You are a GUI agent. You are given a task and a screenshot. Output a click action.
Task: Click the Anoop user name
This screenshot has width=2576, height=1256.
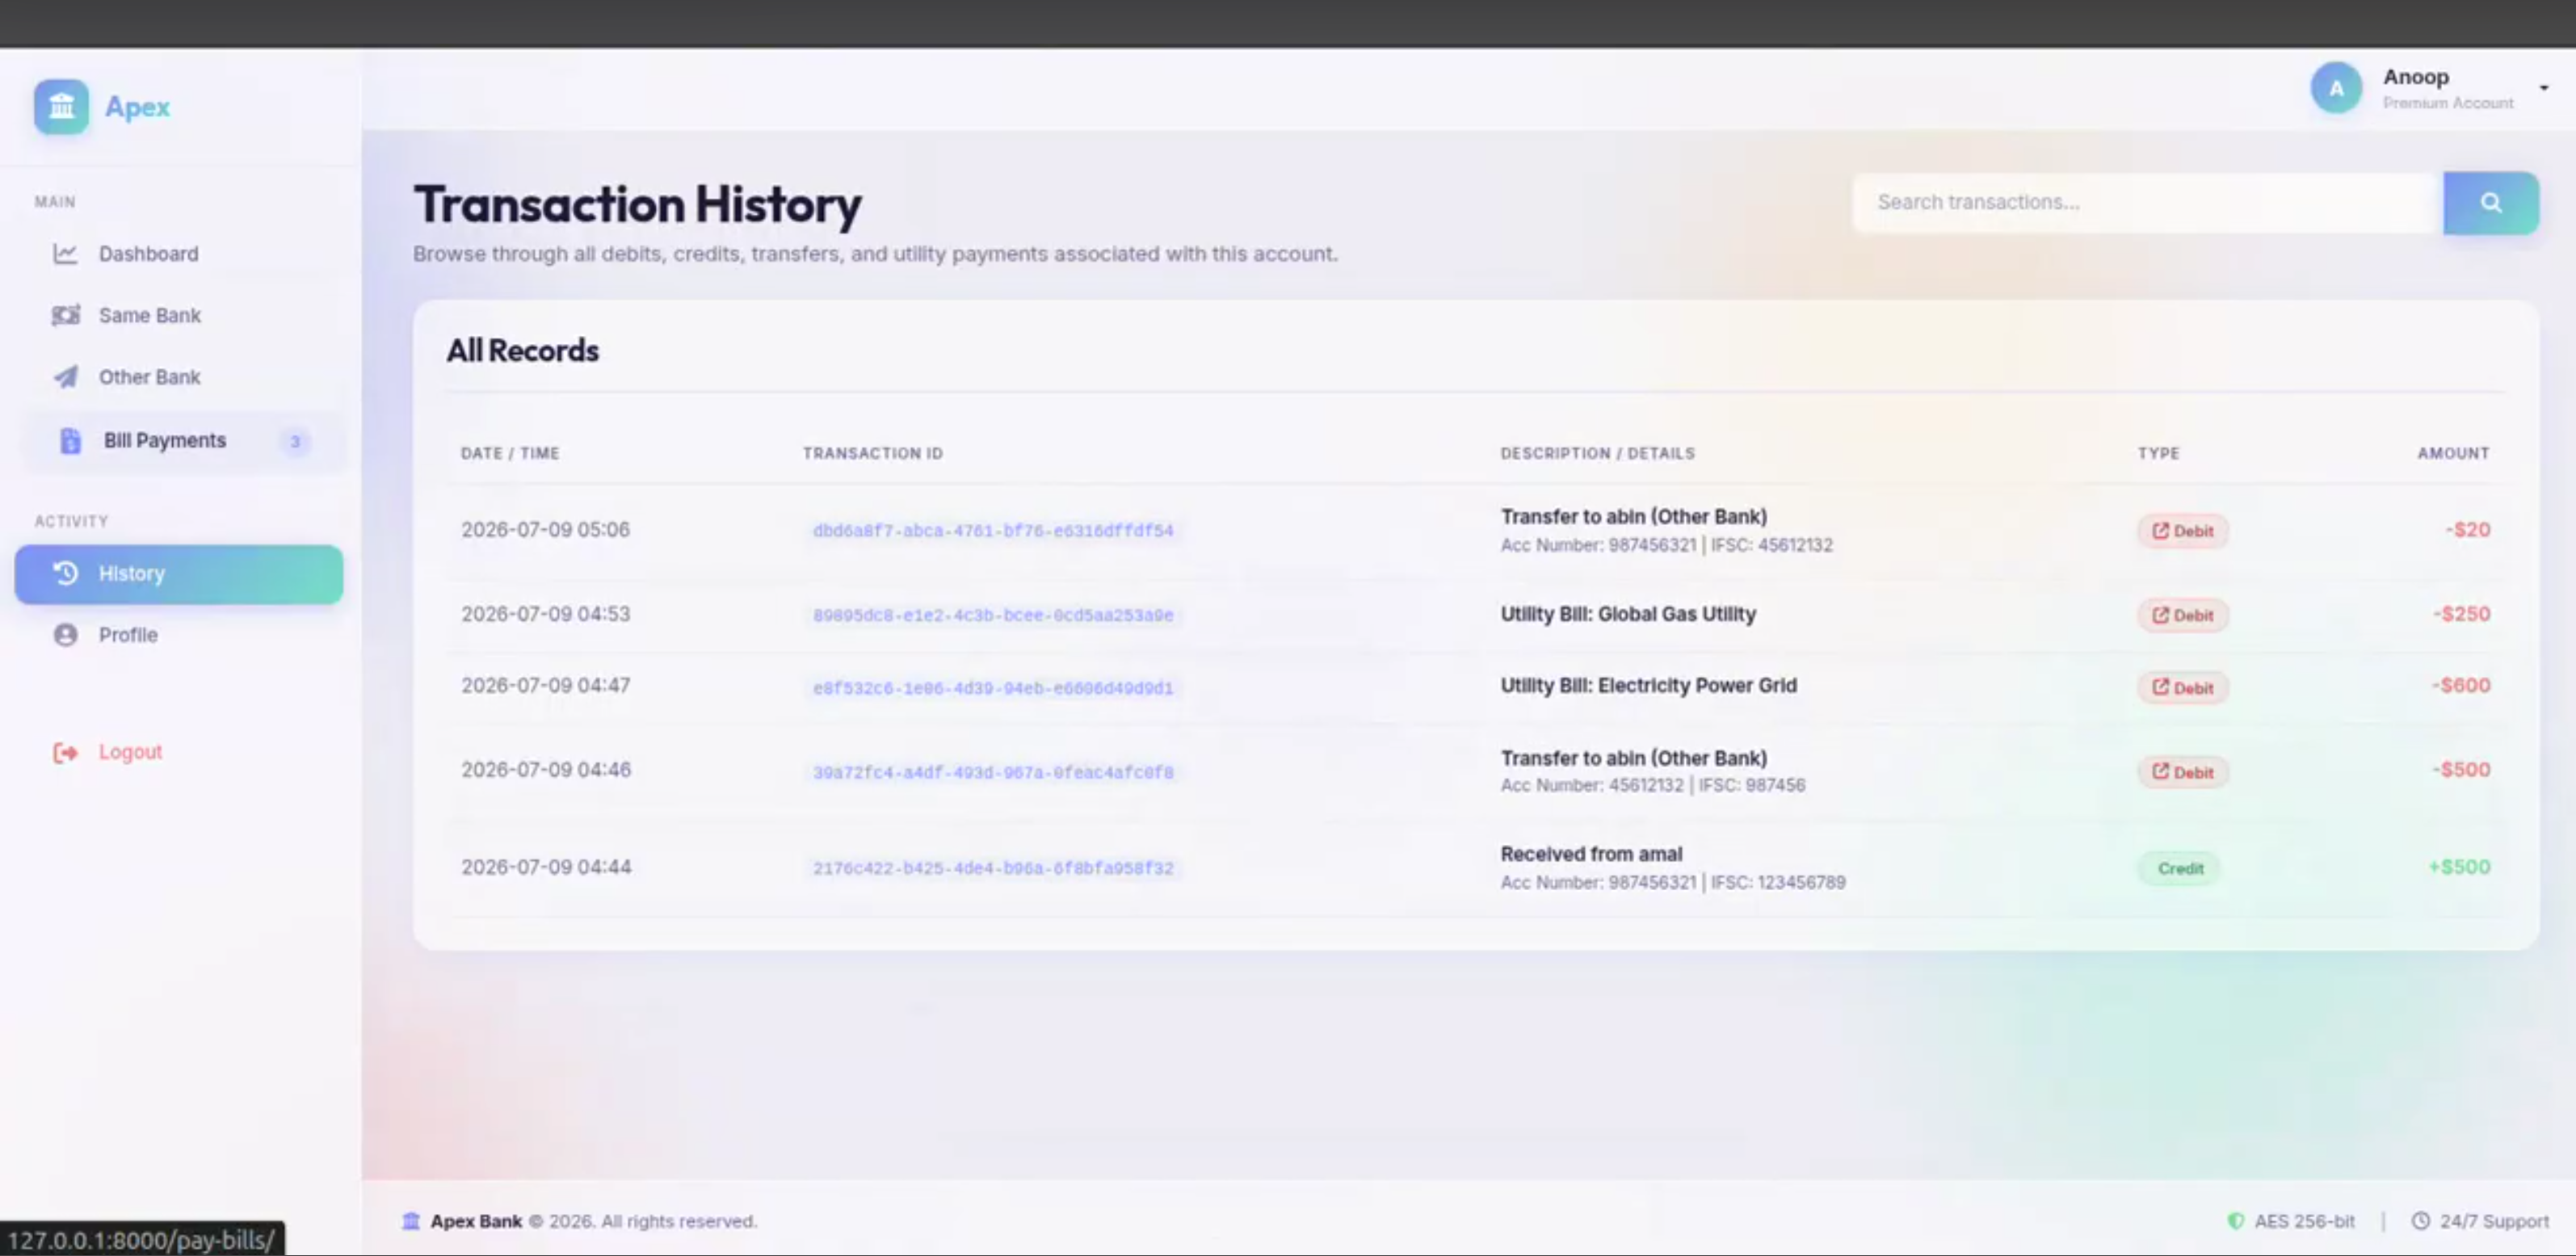[x=2416, y=77]
